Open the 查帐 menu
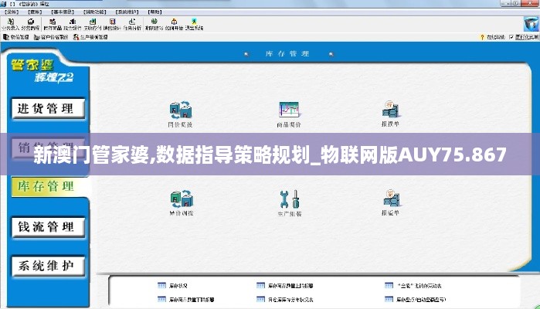This screenshot has height=309, width=540. pos(35,12)
